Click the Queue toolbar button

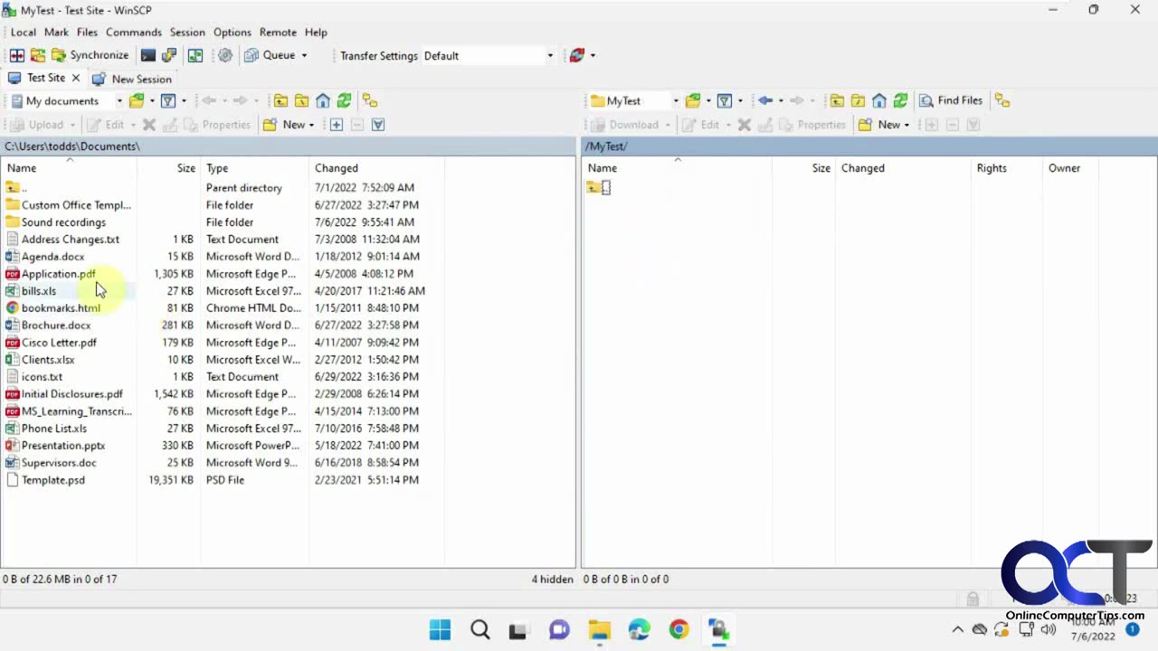pos(270,55)
